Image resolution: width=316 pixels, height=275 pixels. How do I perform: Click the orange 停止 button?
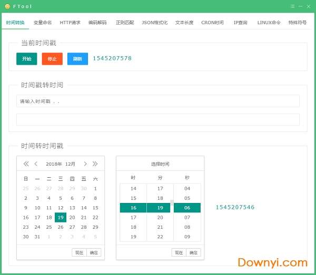(52, 59)
